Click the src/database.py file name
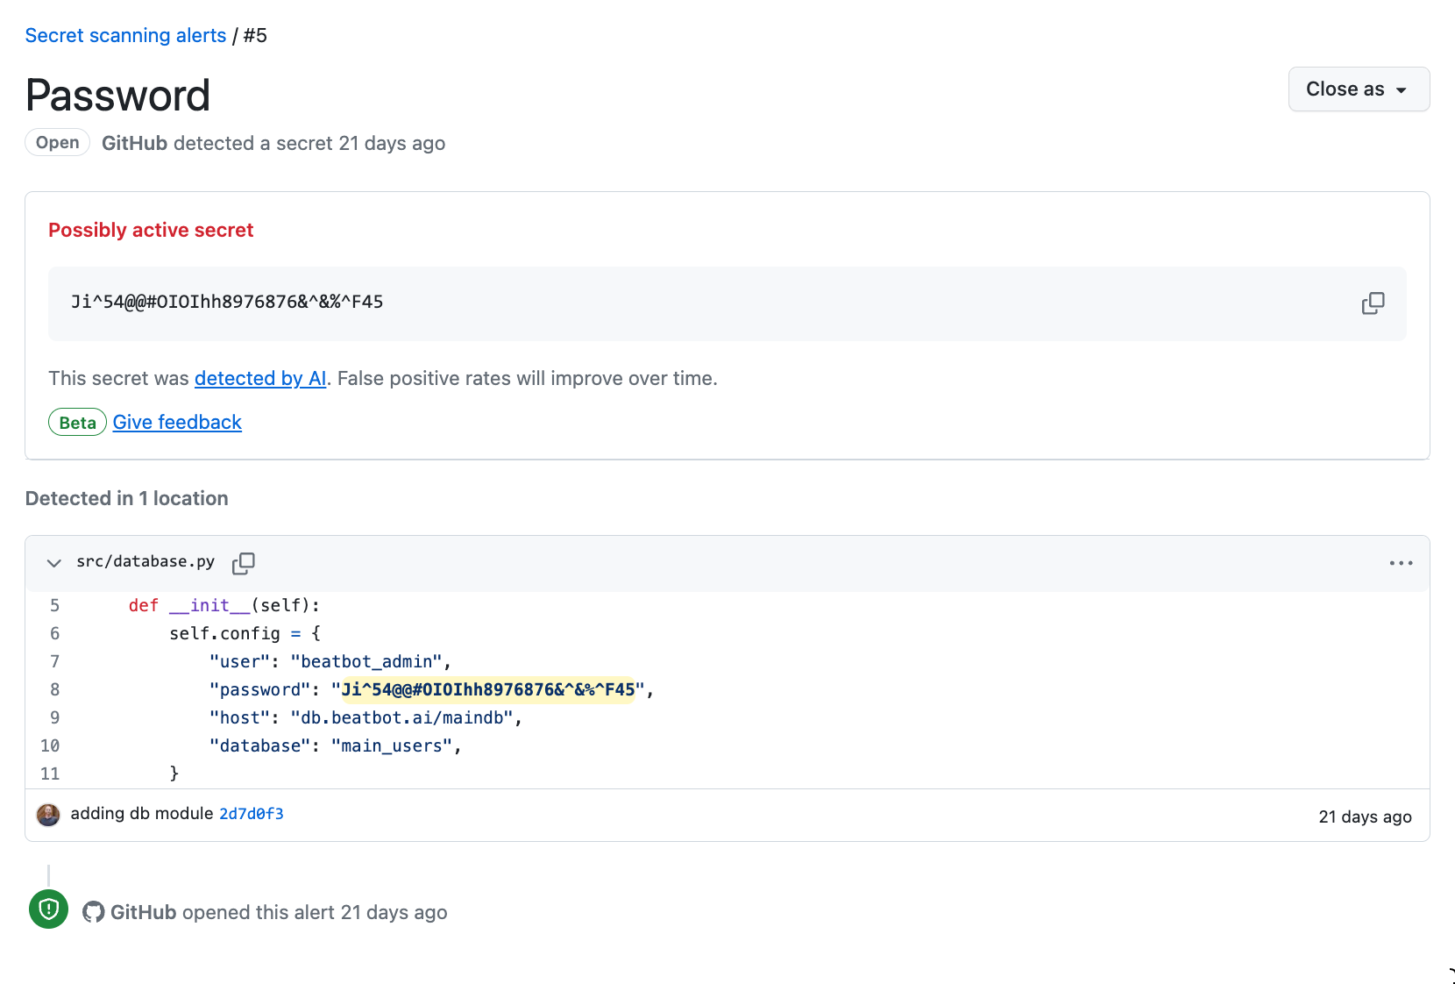This screenshot has height=984, width=1455. click(145, 561)
